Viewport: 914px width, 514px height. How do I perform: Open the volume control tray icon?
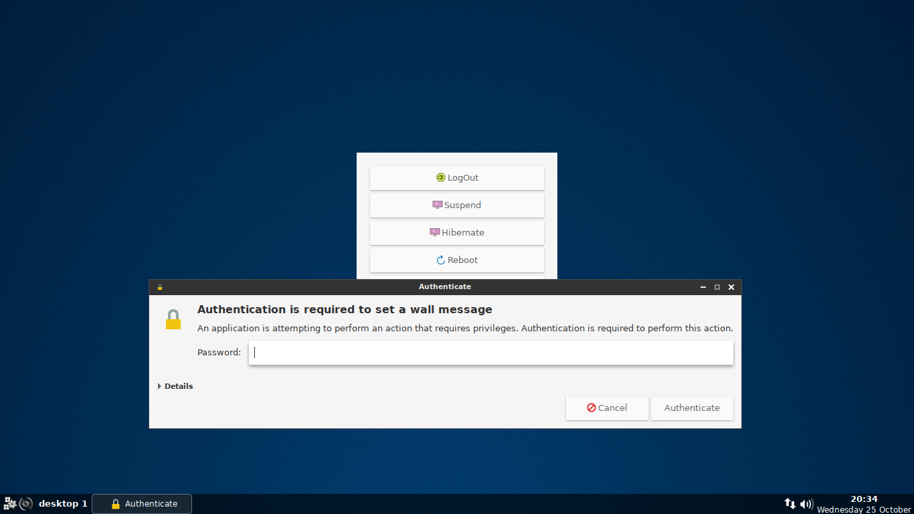click(807, 504)
